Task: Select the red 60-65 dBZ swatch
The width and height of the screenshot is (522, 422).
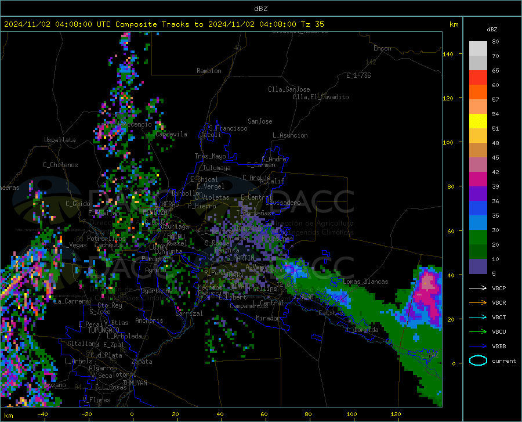Action: (478, 78)
